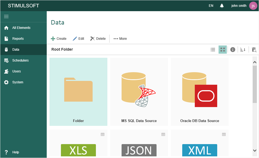The image size is (259, 158).
Task: Switch to list view icon
Action: tap(213, 50)
